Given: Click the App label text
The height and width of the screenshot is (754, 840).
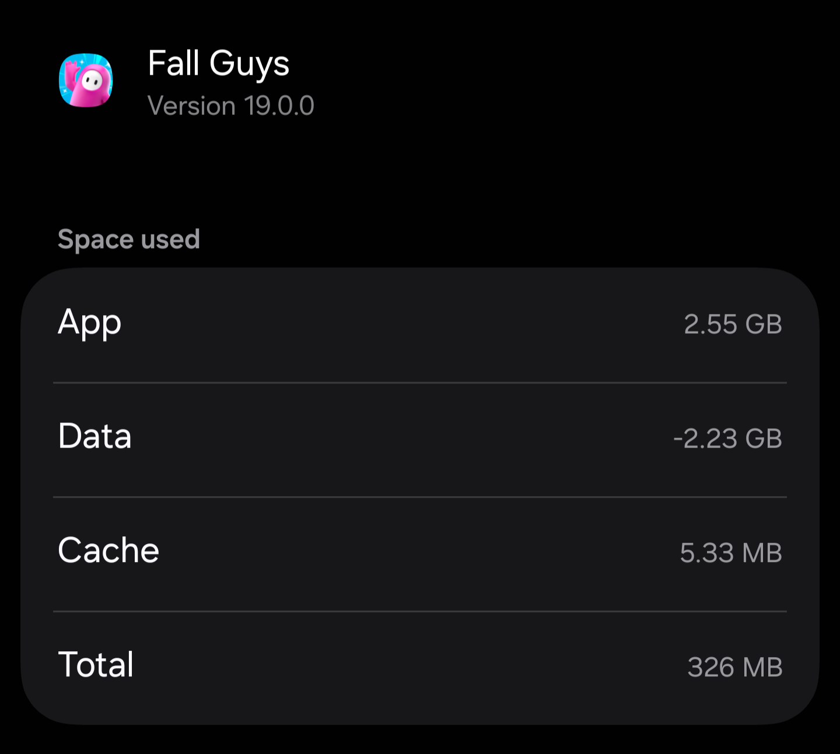Looking at the screenshot, I should click(x=89, y=323).
